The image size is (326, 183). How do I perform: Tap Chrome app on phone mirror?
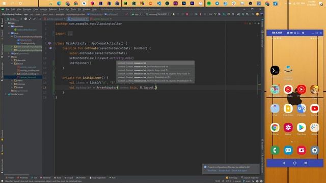[275, 128]
